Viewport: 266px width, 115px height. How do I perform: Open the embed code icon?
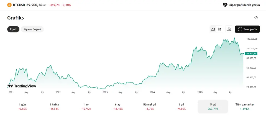(x=256, y=18)
